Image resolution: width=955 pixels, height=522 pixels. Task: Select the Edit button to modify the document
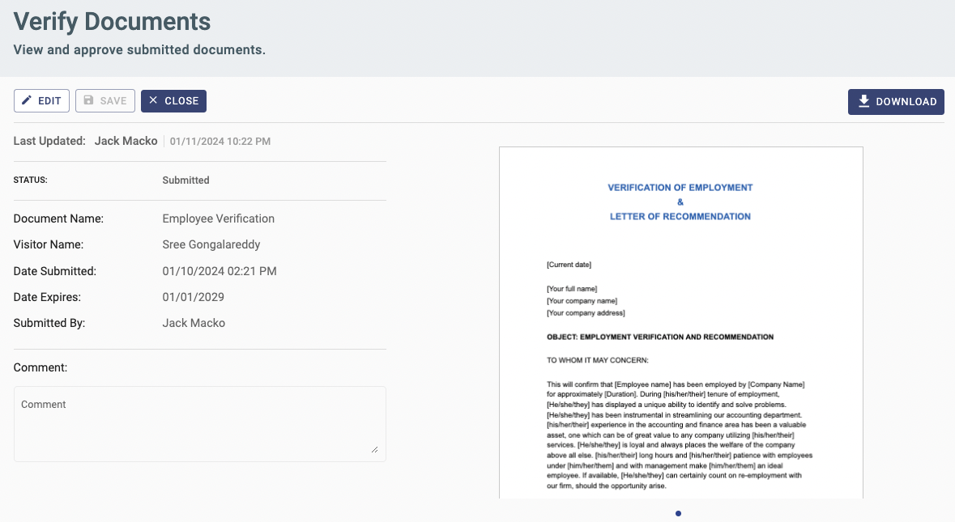coord(41,100)
